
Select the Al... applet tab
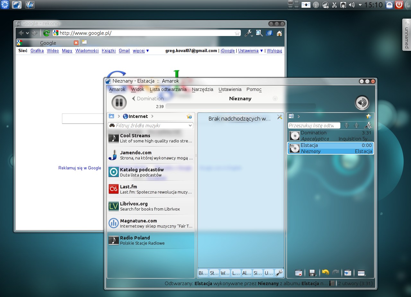(x=247, y=273)
